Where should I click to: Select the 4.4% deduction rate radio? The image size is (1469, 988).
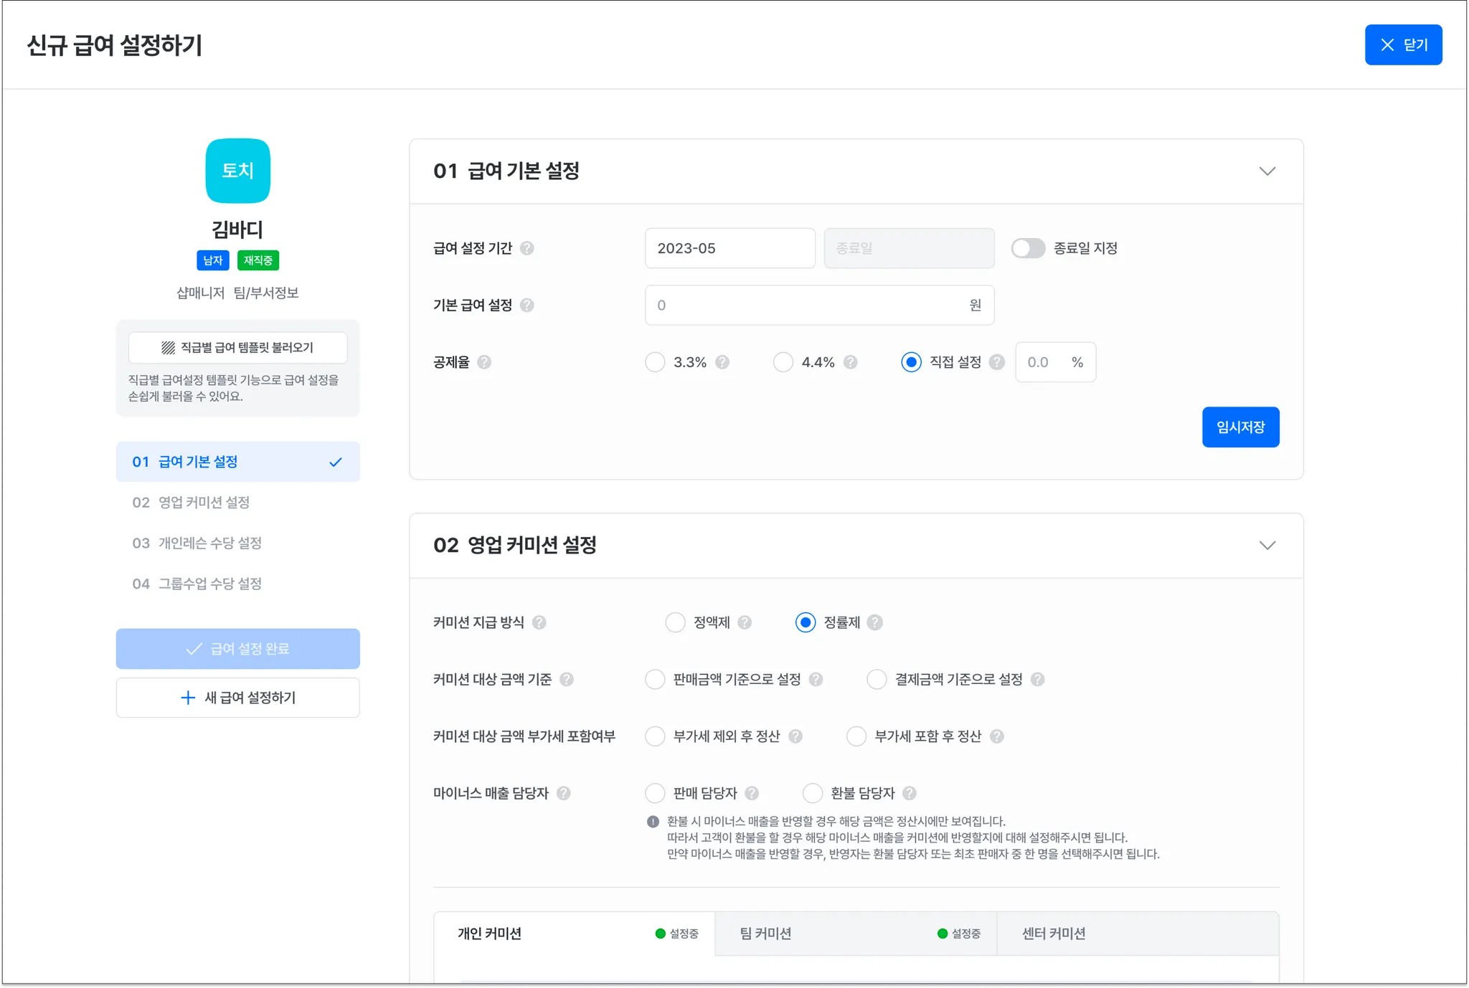pyautogui.click(x=783, y=362)
